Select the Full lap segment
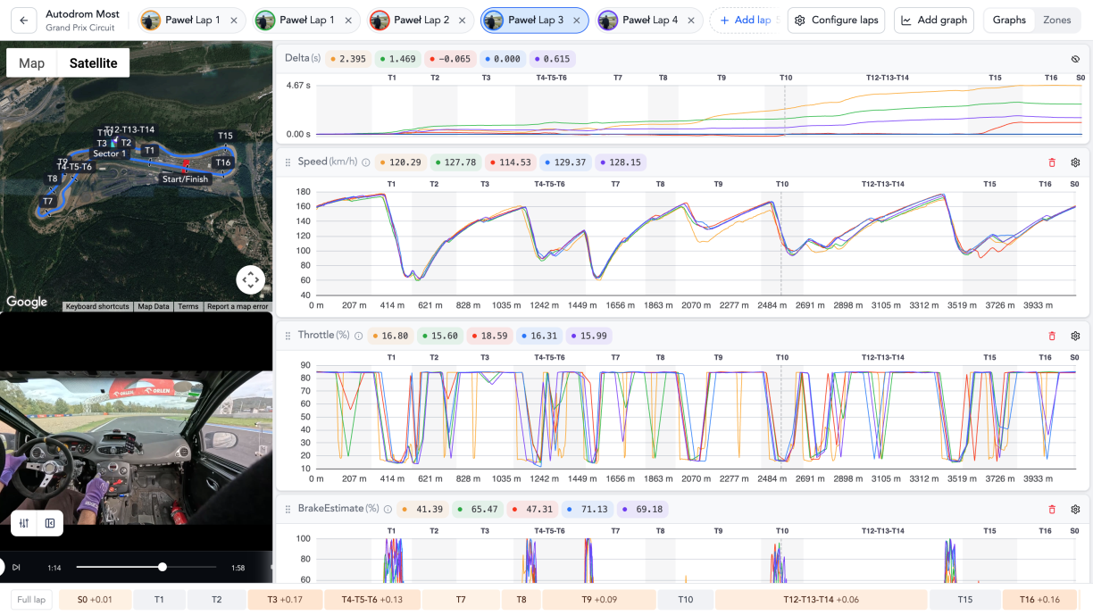1093x615 pixels. point(31,600)
